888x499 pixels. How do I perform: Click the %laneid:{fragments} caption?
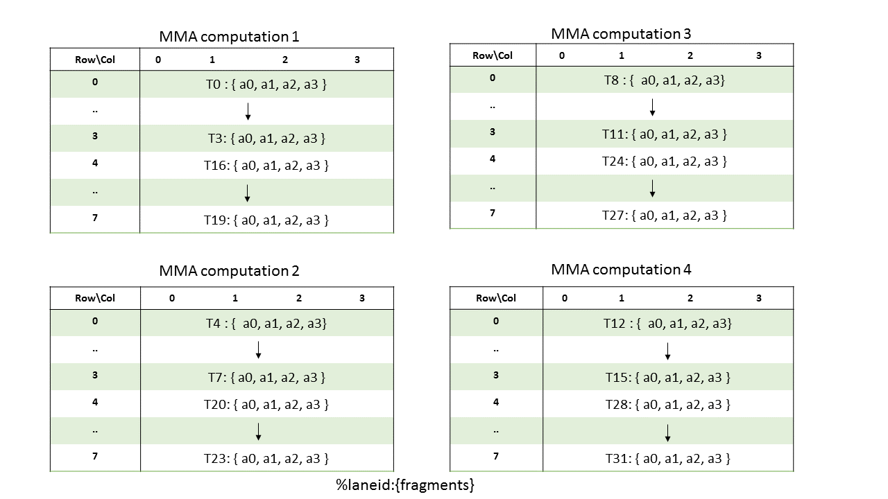coord(405,485)
